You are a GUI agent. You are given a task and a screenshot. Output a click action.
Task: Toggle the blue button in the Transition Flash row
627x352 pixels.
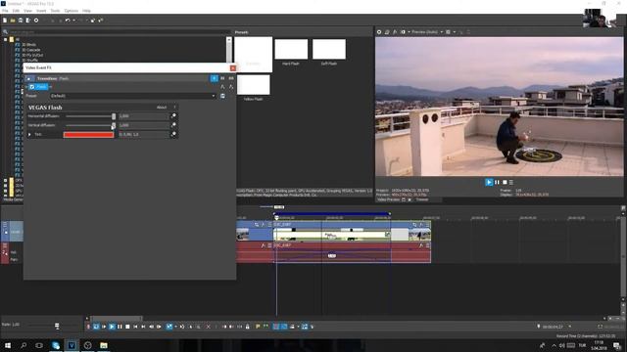coord(214,78)
